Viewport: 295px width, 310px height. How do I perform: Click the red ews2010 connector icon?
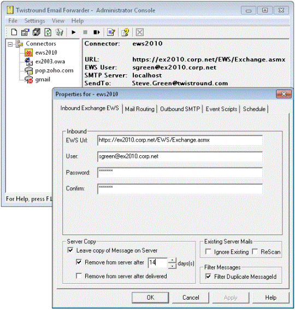pos(28,52)
